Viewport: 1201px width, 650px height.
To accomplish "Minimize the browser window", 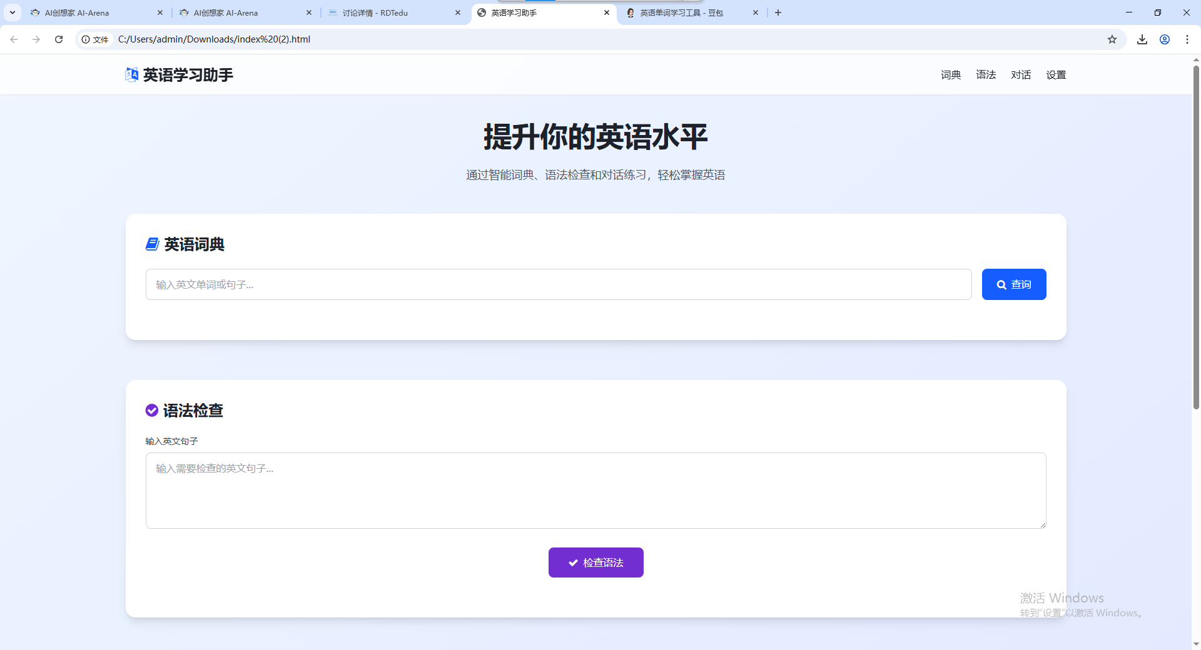I will coord(1129,12).
